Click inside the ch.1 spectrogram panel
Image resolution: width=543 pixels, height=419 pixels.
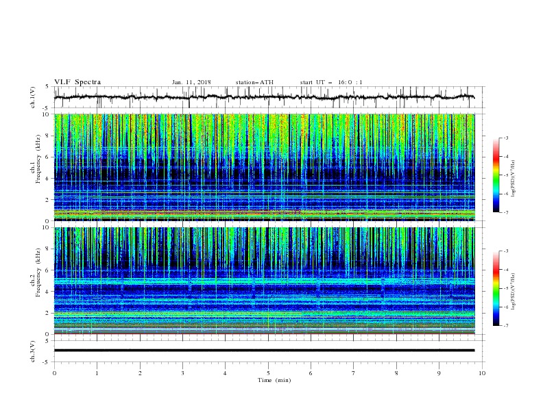[265, 167]
